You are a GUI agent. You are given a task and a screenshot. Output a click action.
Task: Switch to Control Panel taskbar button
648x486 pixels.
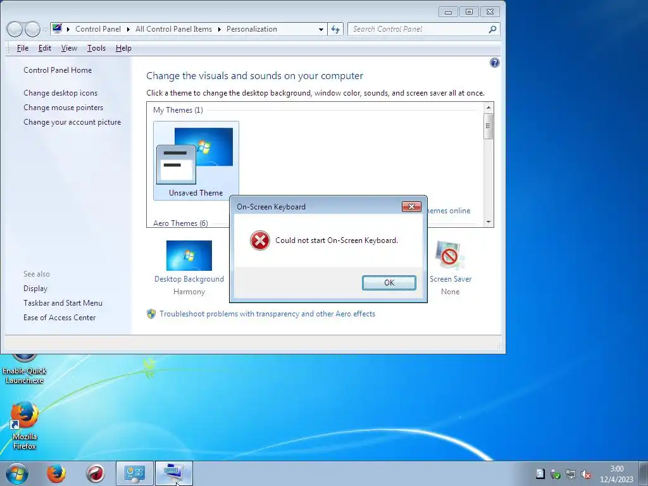click(x=134, y=473)
